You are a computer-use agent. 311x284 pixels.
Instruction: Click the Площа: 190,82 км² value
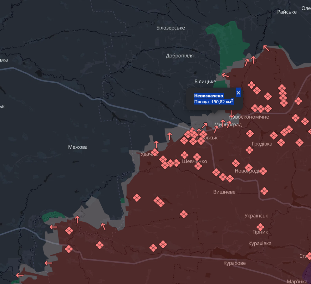pyautogui.click(x=214, y=102)
